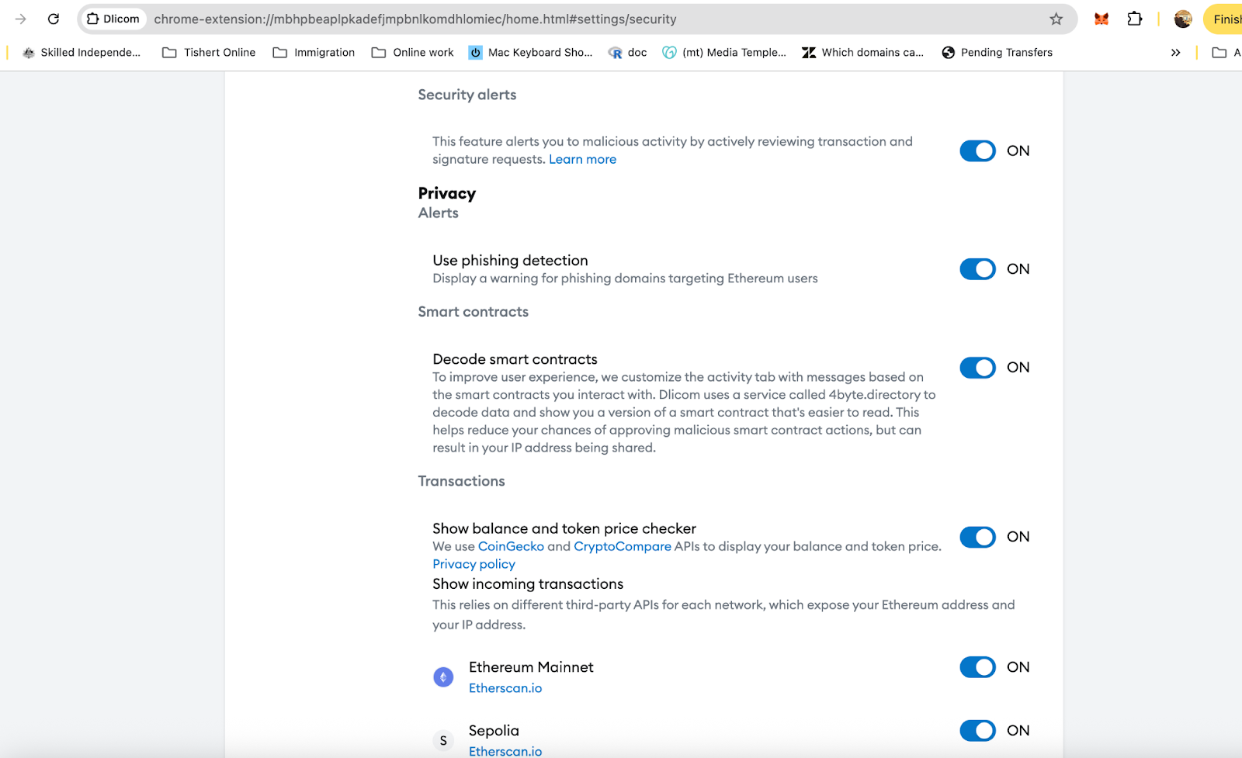1242x758 pixels.
Task: Click the browser reload icon
Action: point(54,19)
